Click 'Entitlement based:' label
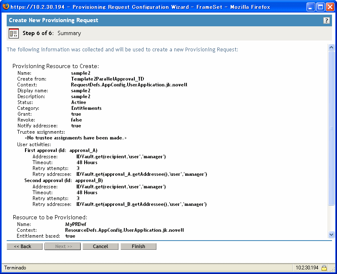337x274 pixels. pyautogui.click(x=38, y=236)
